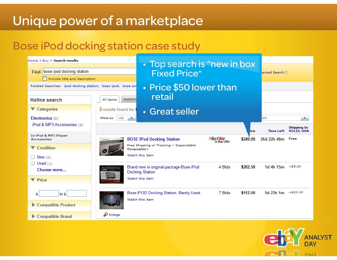Go to Home breadcrumb
The image size is (337, 260).
[x=33, y=60]
